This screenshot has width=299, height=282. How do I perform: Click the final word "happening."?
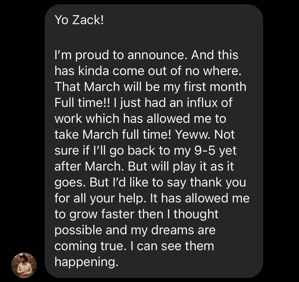click(86, 262)
